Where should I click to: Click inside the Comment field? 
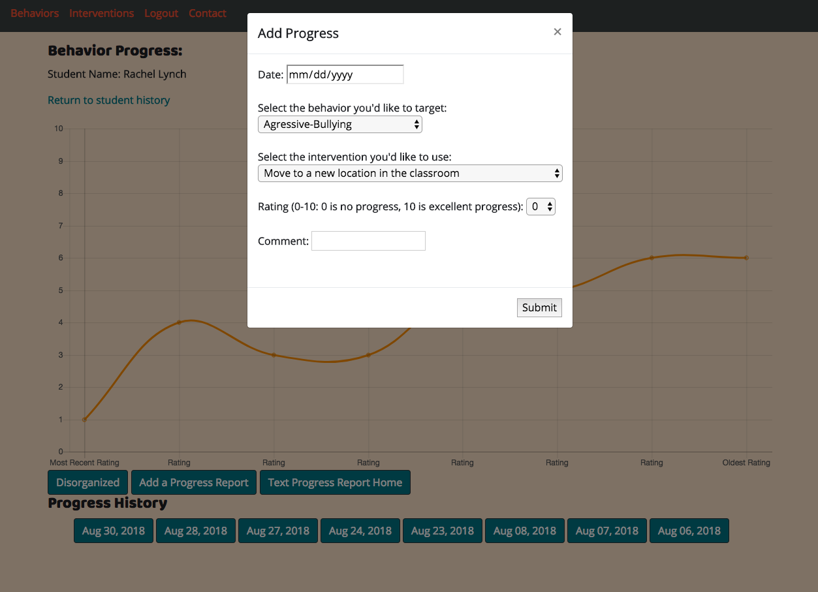pos(368,240)
